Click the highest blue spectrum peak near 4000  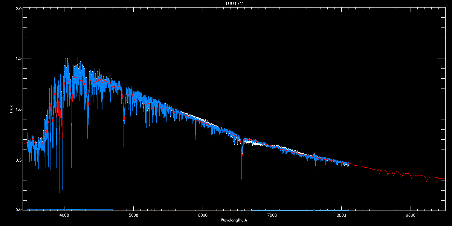click(x=67, y=56)
